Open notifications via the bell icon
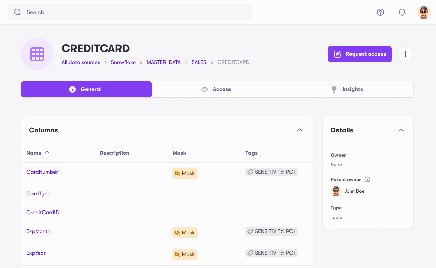This screenshot has height=268, width=436. coord(402,12)
